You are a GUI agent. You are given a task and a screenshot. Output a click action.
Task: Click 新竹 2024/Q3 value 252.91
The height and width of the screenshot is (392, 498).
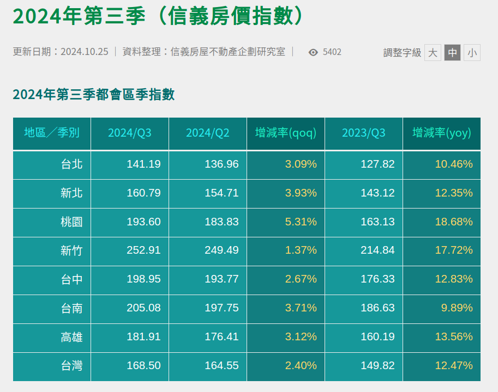(x=143, y=250)
